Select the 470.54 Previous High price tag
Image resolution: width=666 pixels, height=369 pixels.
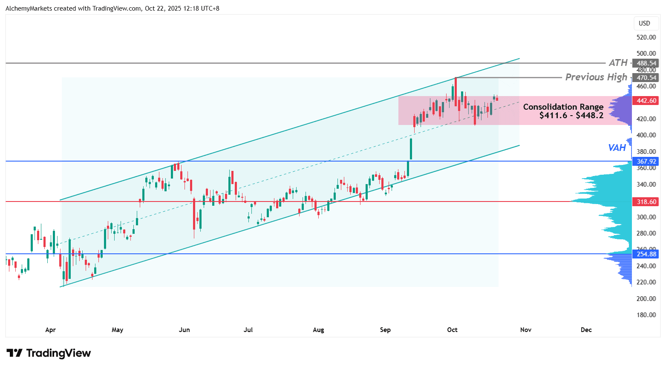tap(646, 78)
